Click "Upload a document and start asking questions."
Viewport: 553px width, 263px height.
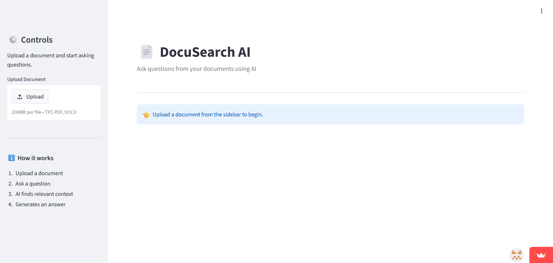[51, 60]
